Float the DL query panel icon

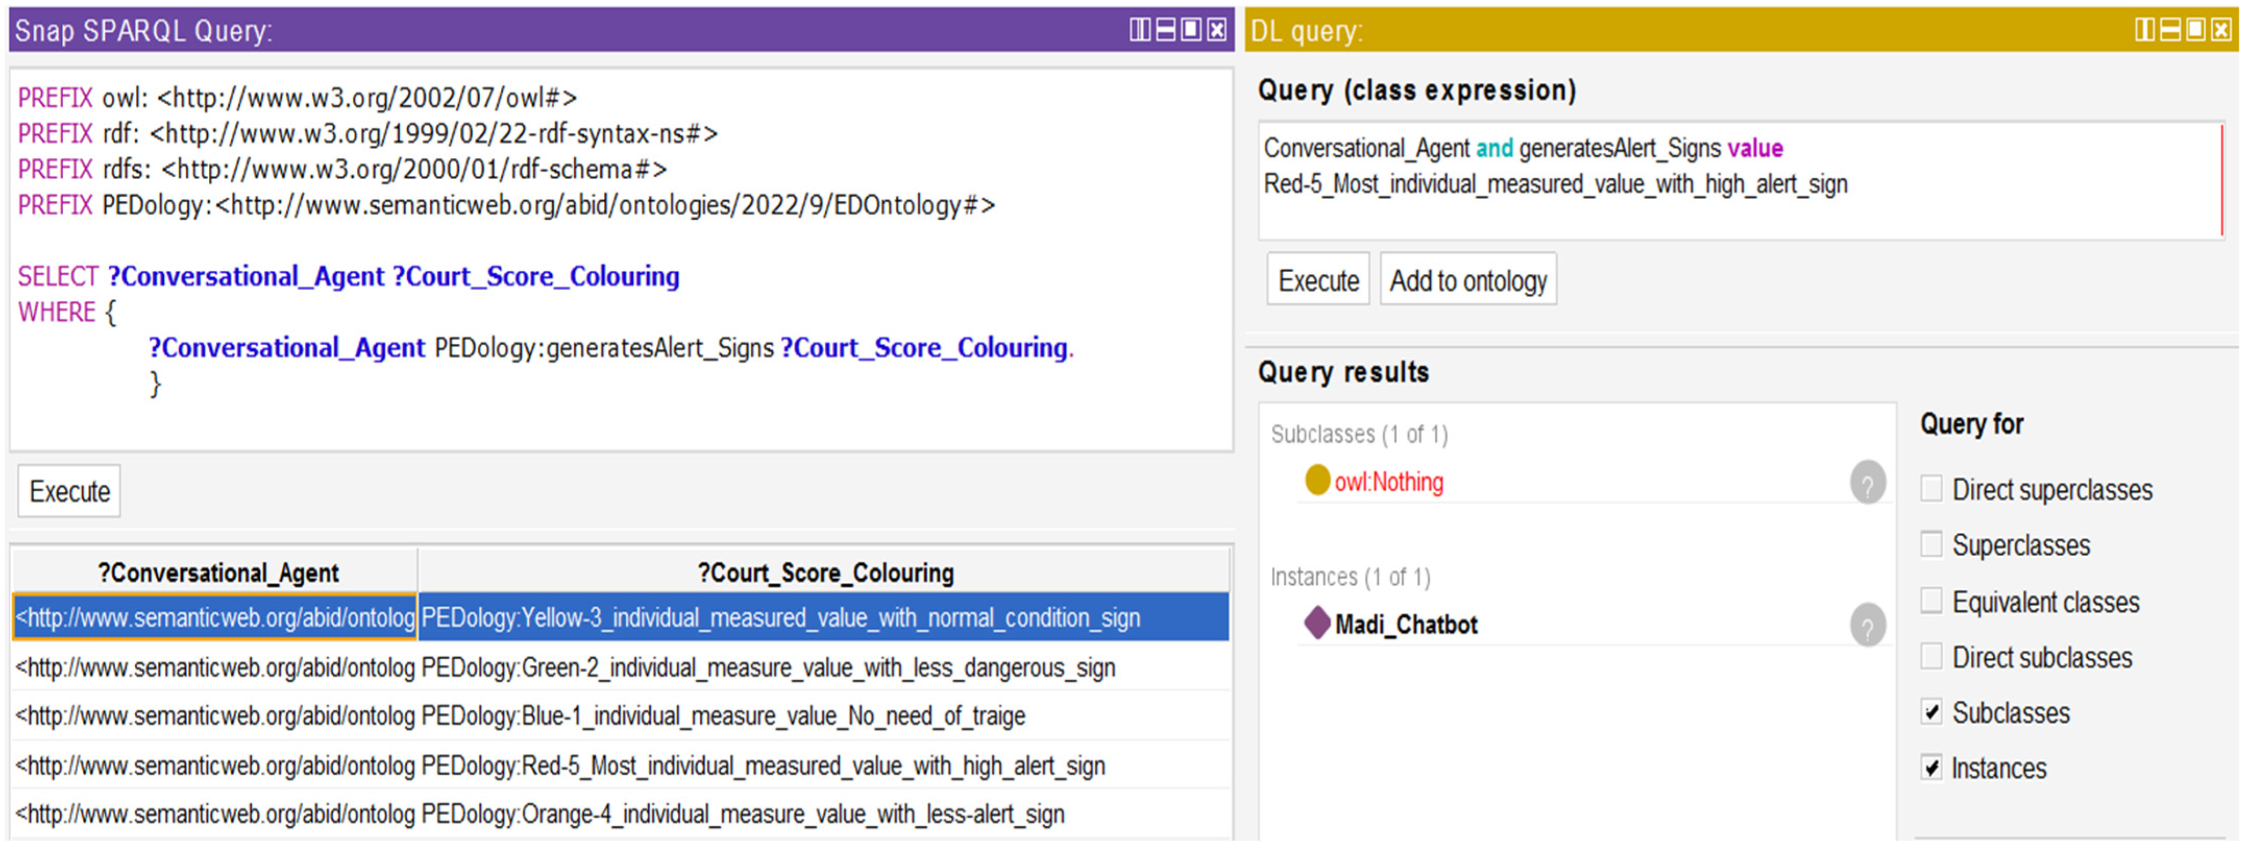[2195, 30]
